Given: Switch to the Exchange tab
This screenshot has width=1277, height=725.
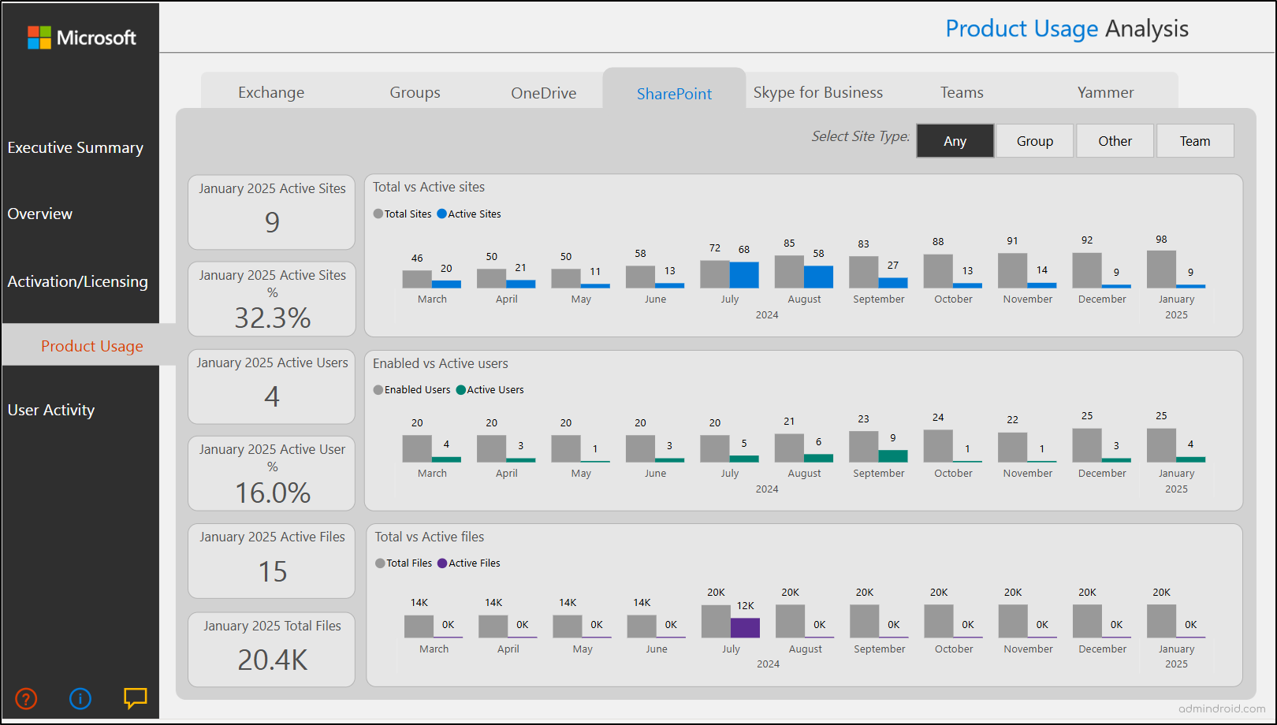Looking at the screenshot, I should coord(270,92).
